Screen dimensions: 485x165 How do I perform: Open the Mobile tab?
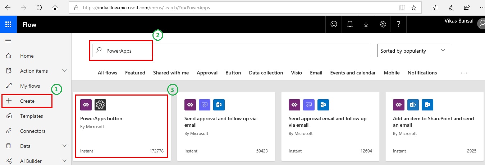[392, 73]
